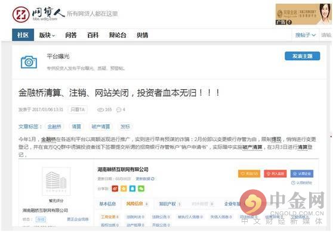Click the search input field
The image size is (333, 232).
pyautogui.click(x=326, y=35)
